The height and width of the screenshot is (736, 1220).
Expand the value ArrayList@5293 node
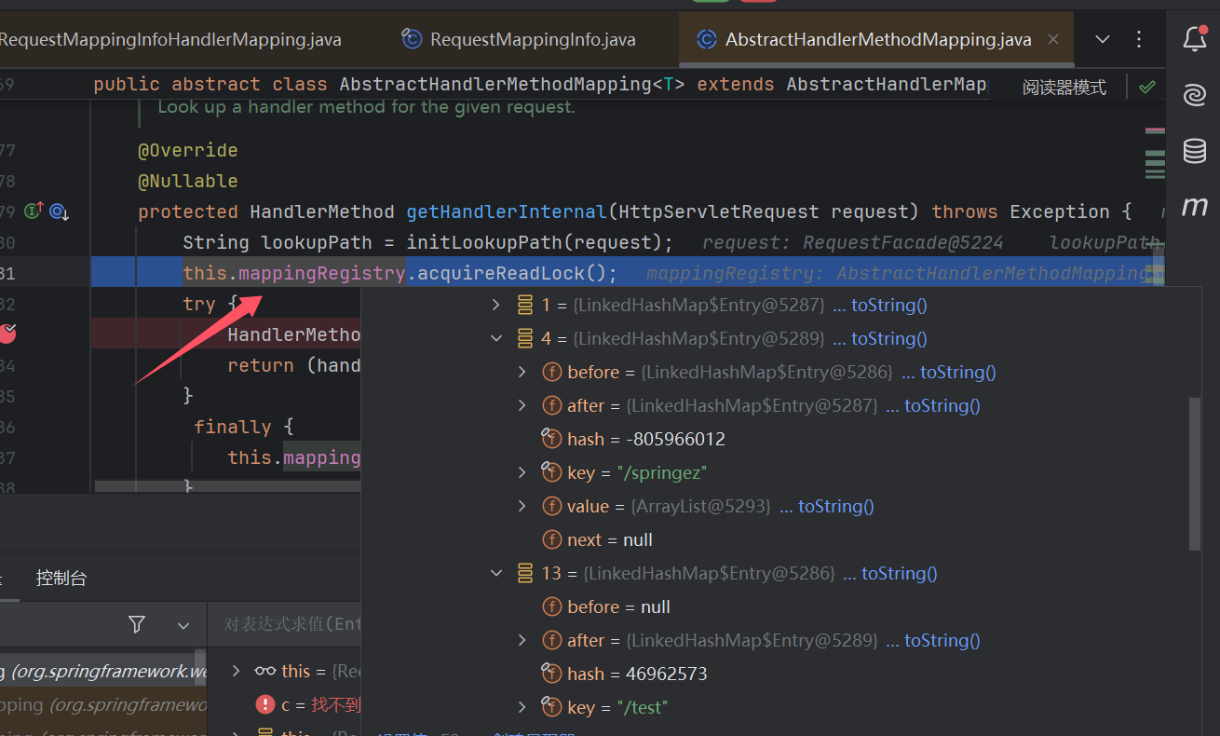pyautogui.click(x=522, y=506)
